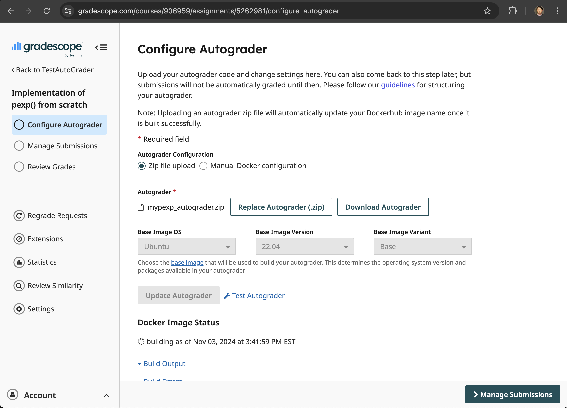Open Regrade Requests from the sidebar
Viewport: 567px width, 408px height.
coord(57,215)
